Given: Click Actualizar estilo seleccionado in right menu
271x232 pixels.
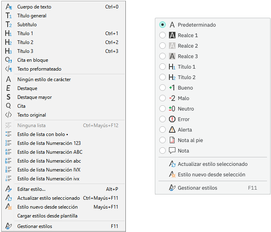Looking at the screenshot, I should click(213, 164).
